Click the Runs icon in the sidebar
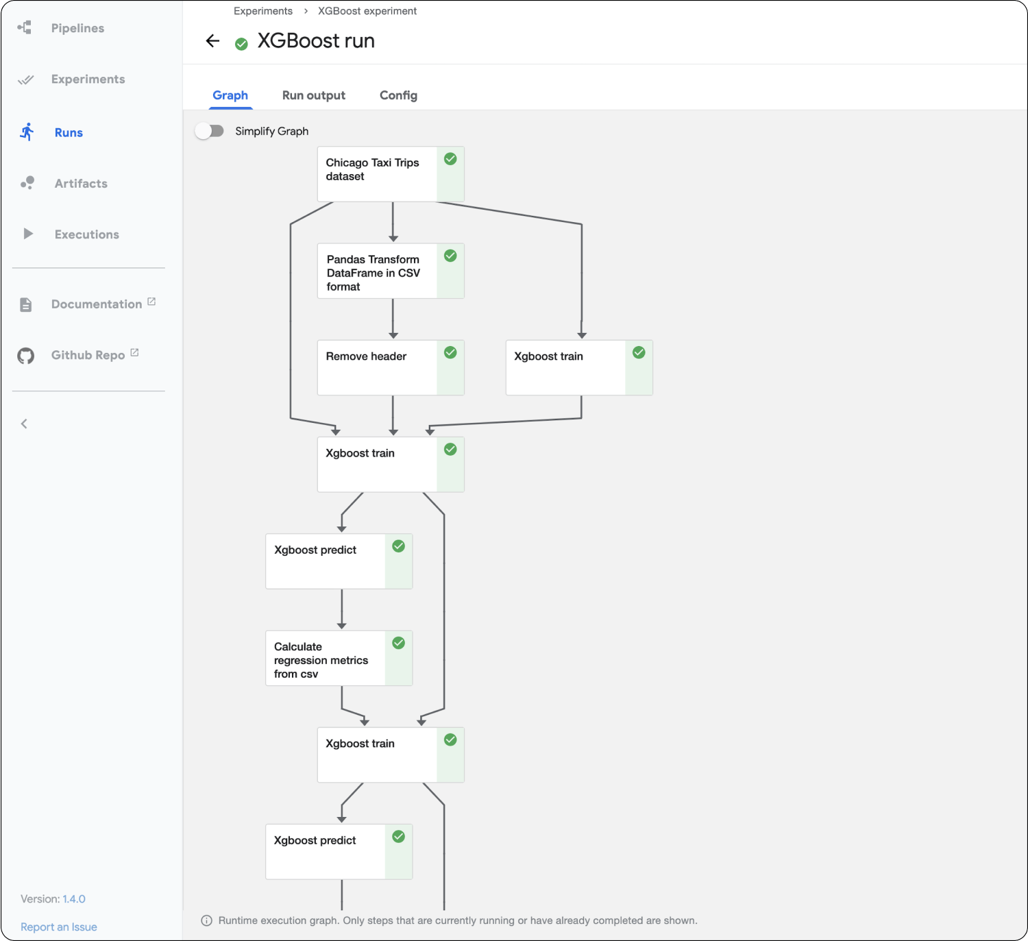The height and width of the screenshot is (941, 1028). click(27, 132)
